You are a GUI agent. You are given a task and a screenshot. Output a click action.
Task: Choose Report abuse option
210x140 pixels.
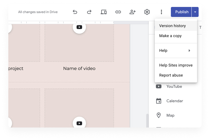pos(176,75)
